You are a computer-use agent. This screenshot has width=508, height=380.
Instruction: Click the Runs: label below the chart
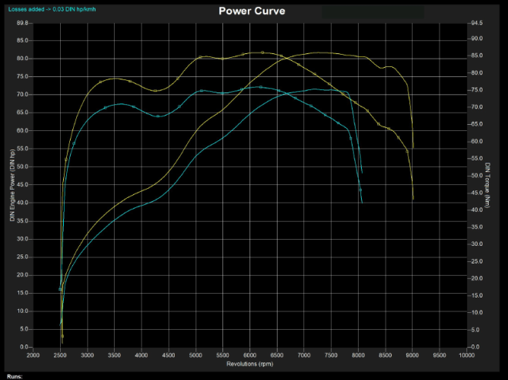click(13, 376)
